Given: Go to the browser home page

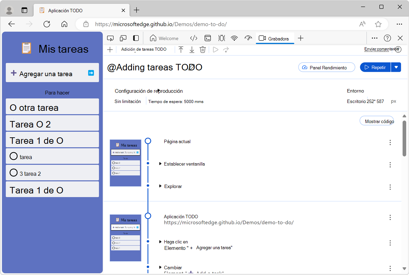Looking at the screenshot, I should pyautogui.click(x=64, y=24).
